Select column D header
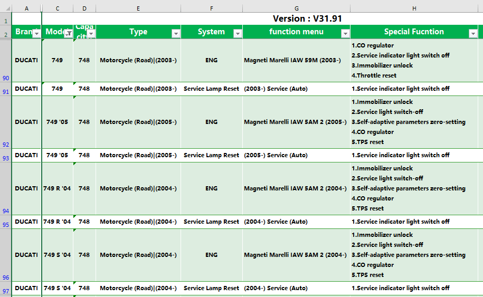The image size is (483, 297). [84, 8]
